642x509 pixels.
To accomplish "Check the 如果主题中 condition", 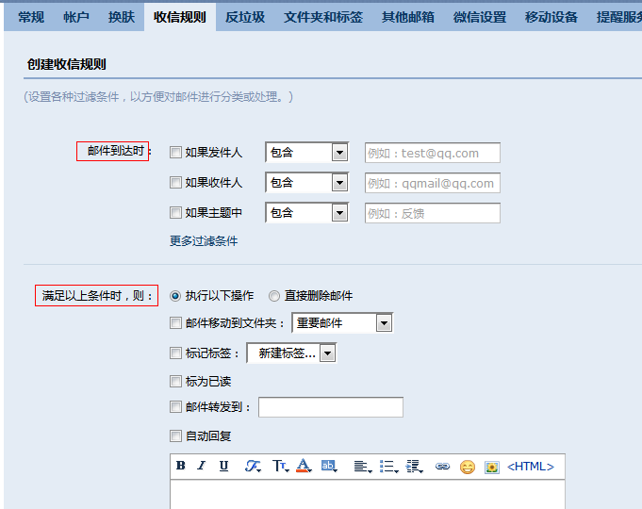I will pyautogui.click(x=175, y=213).
